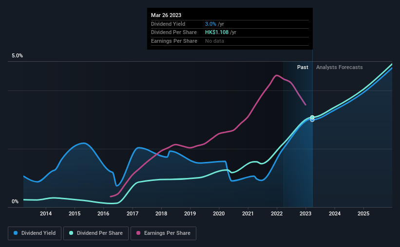Click the teal Dividend Per Share legend dot
Image resolution: width=400 pixels, height=247 pixels.
tap(71, 233)
